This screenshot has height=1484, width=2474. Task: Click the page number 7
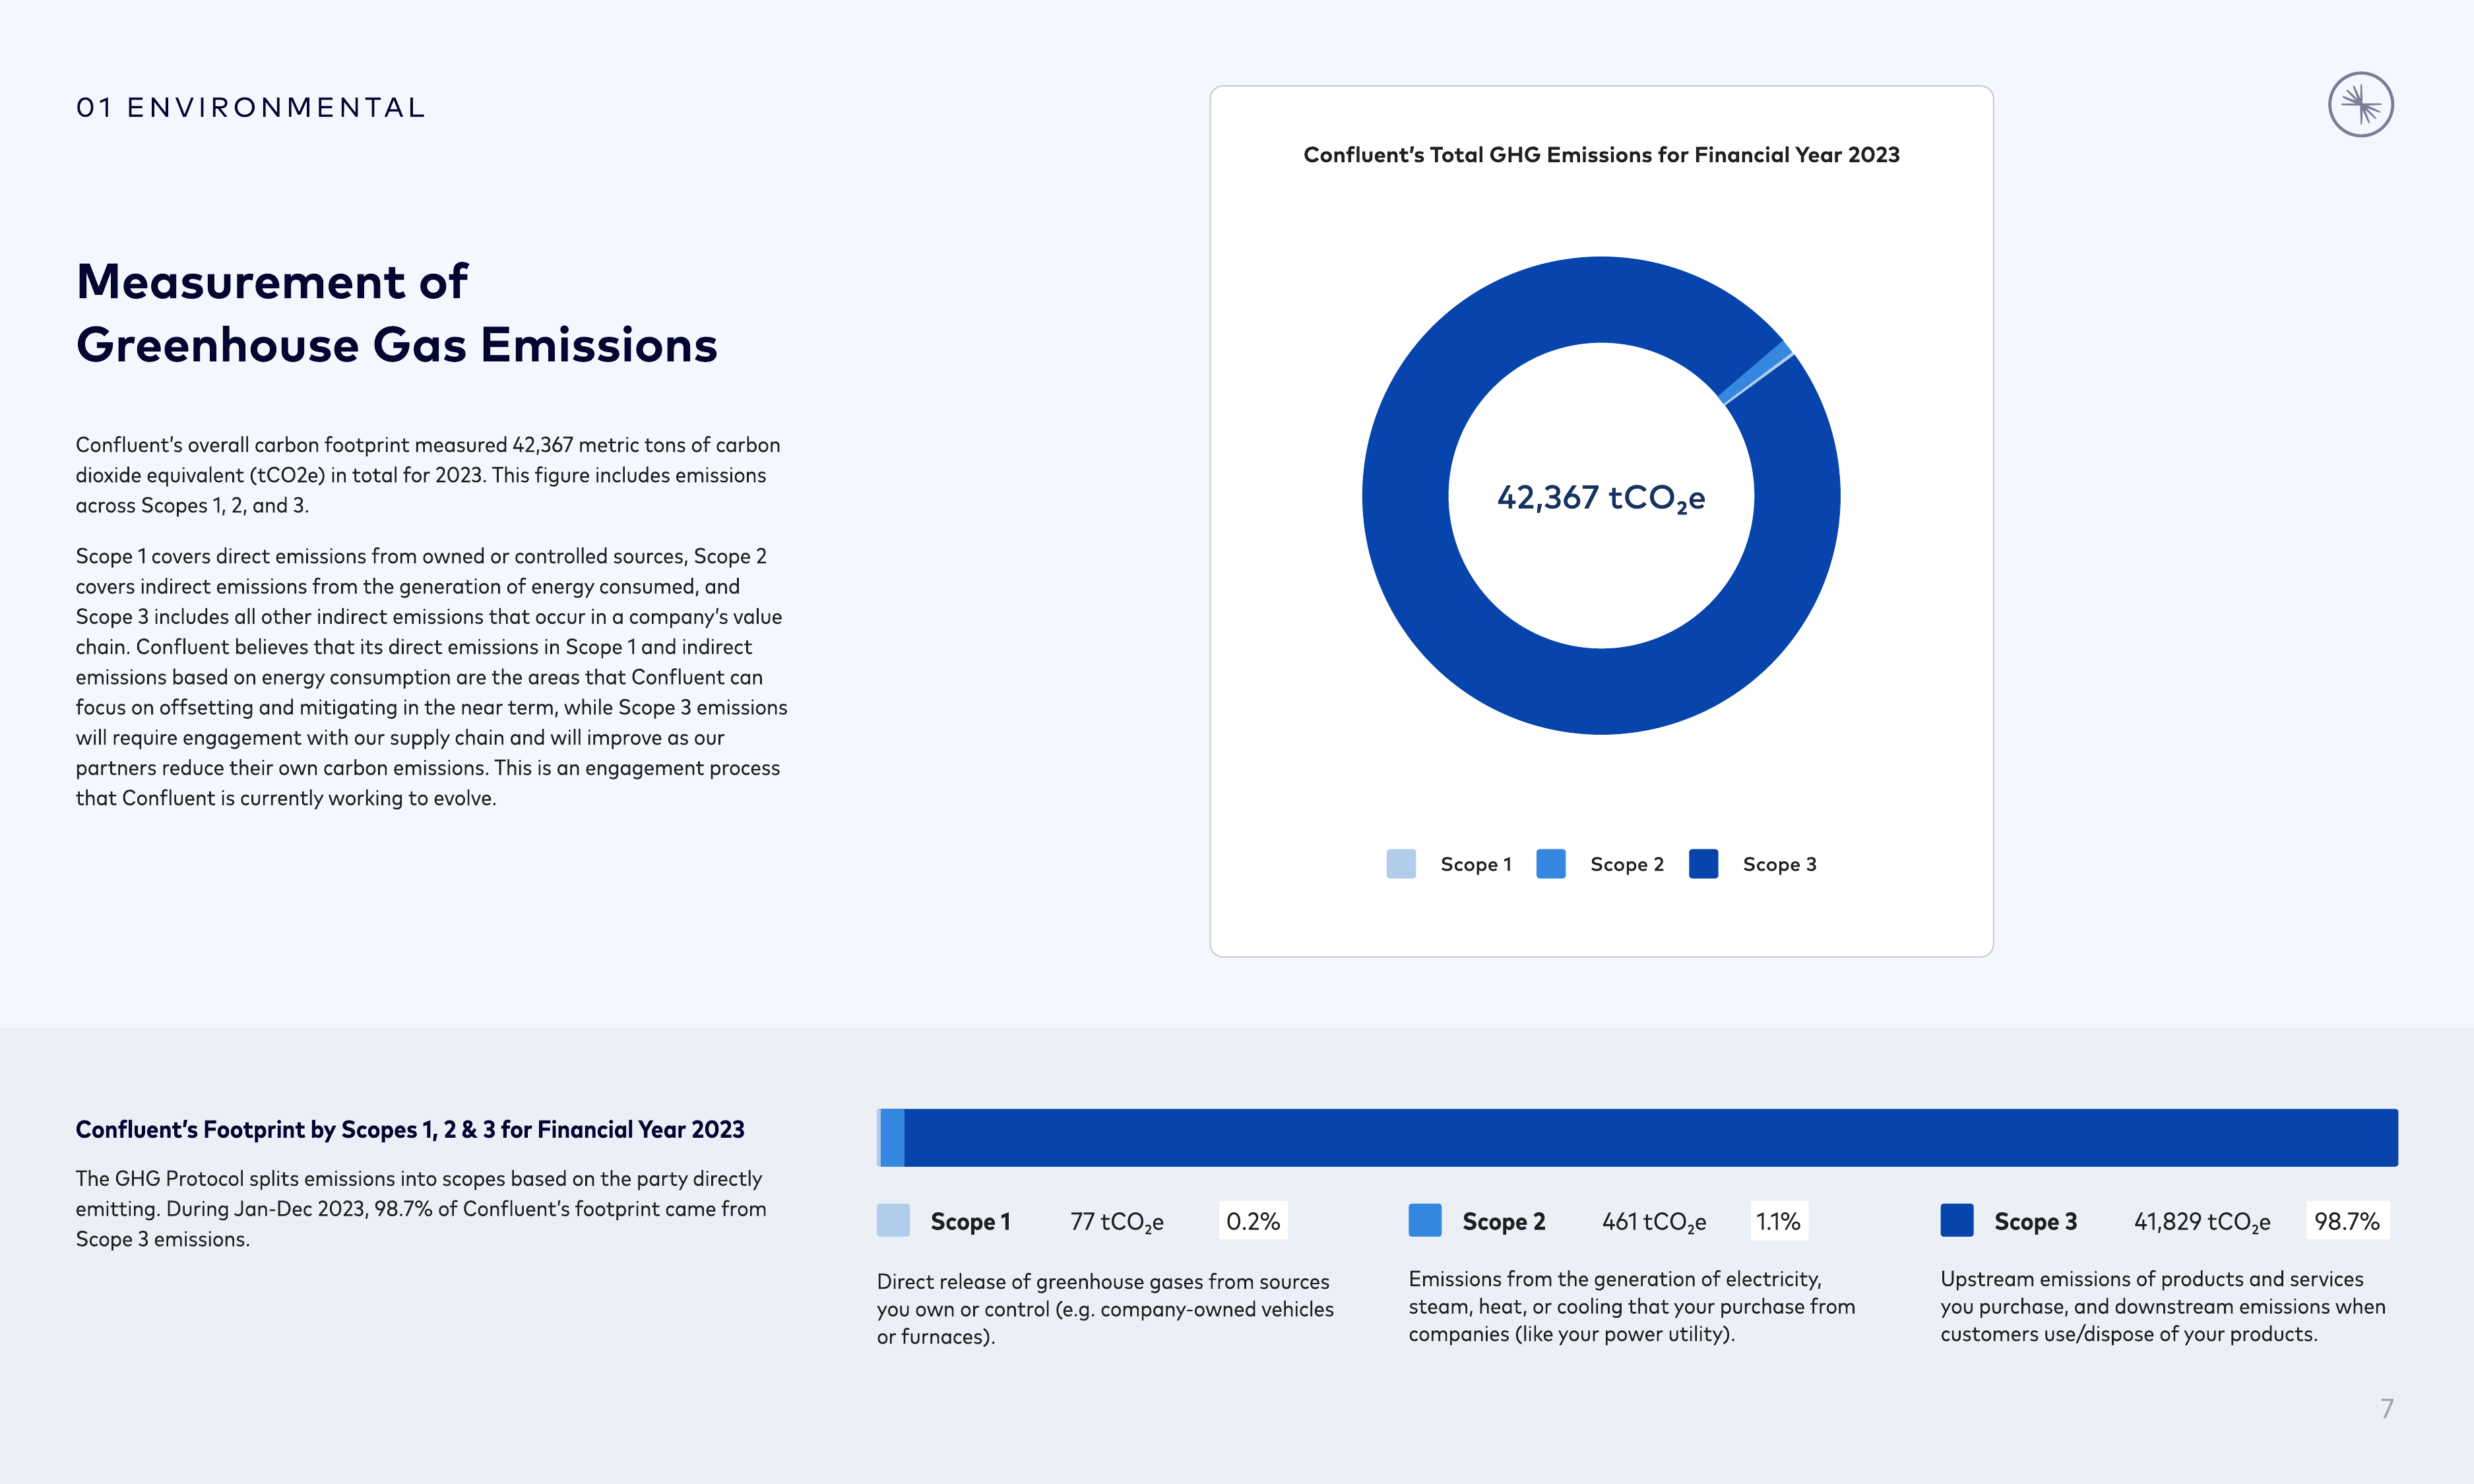[2387, 1409]
